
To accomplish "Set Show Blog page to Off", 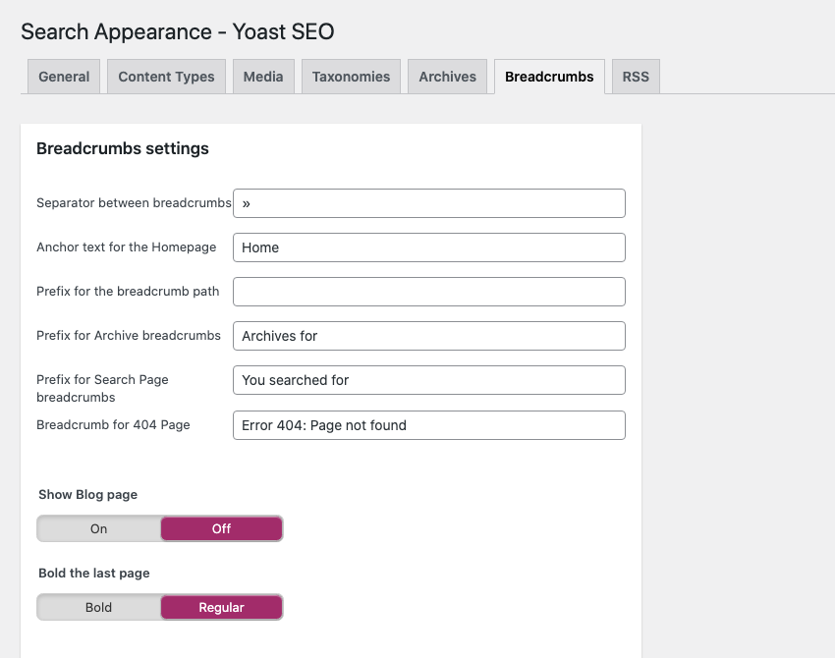I will (222, 528).
